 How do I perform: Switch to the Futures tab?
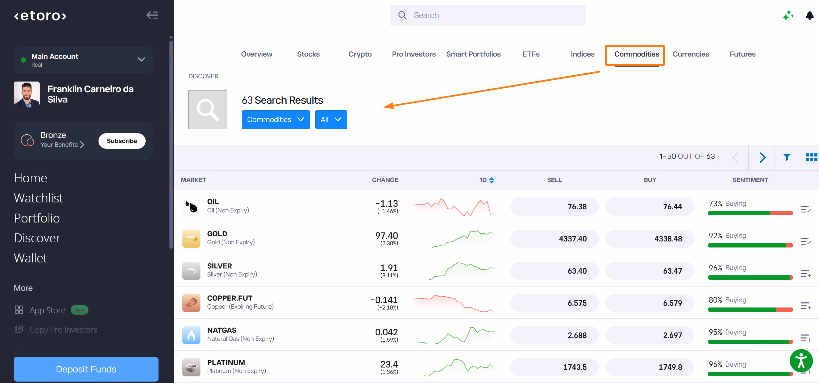[x=742, y=54]
